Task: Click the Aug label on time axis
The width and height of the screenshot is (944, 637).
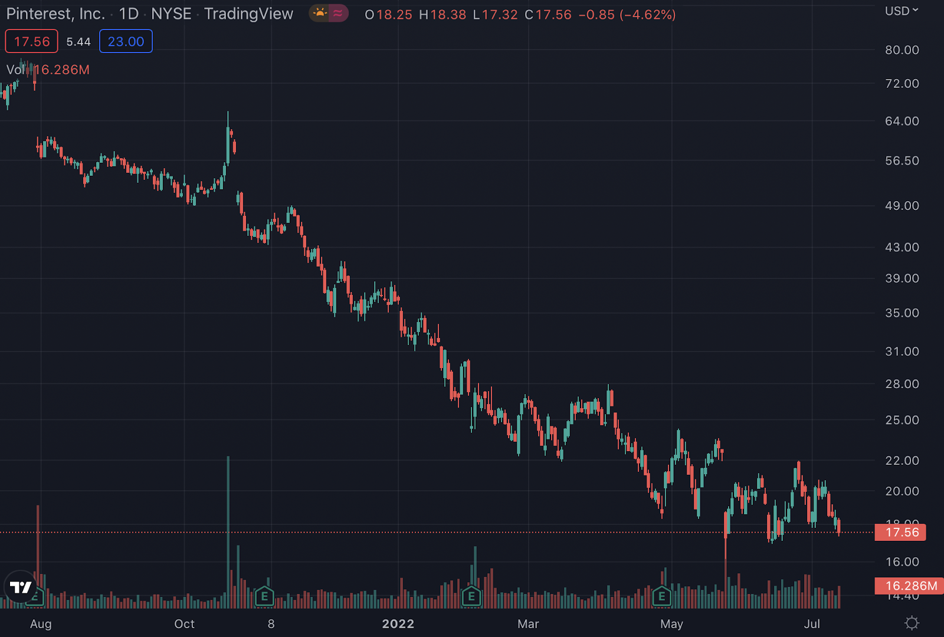Action: coord(41,624)
